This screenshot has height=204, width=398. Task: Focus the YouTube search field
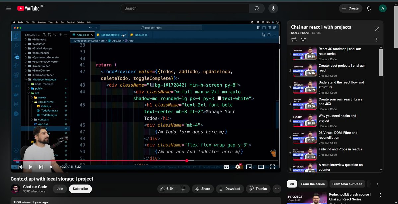tap(185, 8)
